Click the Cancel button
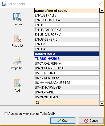Image resolution: width=105 pixels, height=126 pixels. [91, 121]
